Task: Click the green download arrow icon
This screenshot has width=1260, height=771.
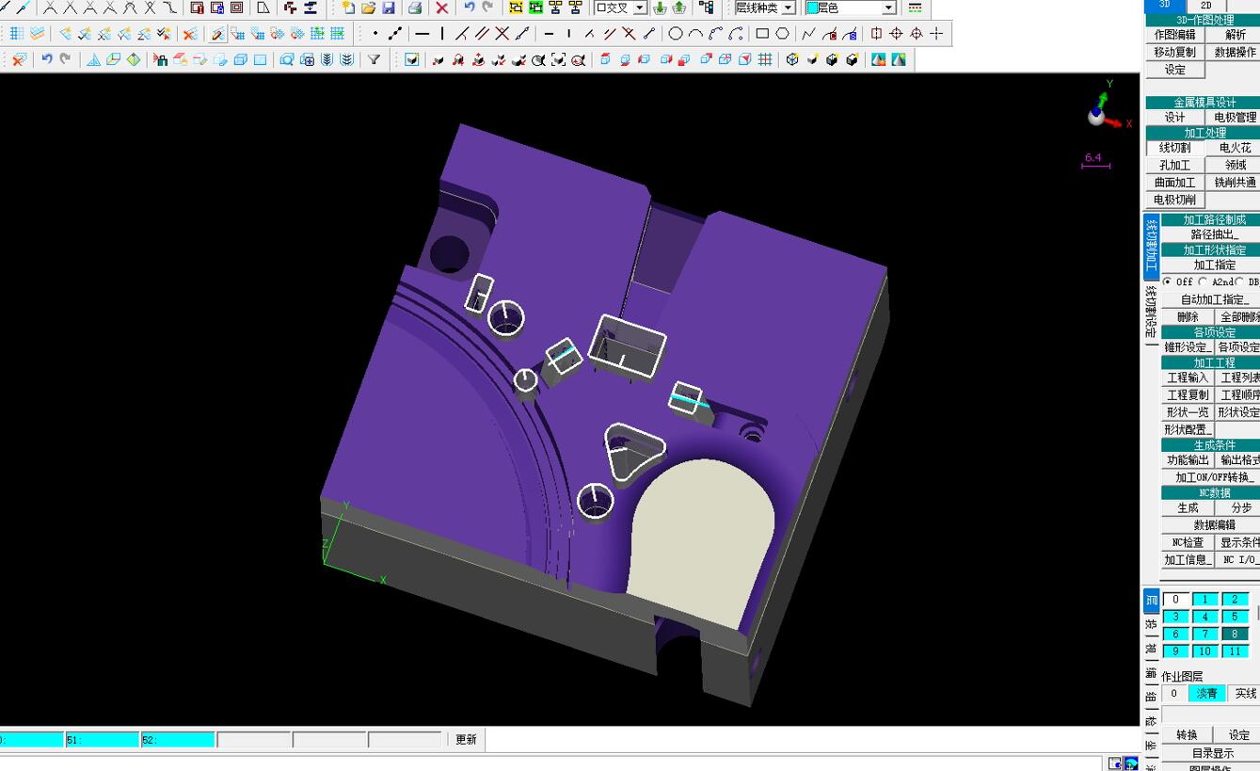Action: coord(659,8)
